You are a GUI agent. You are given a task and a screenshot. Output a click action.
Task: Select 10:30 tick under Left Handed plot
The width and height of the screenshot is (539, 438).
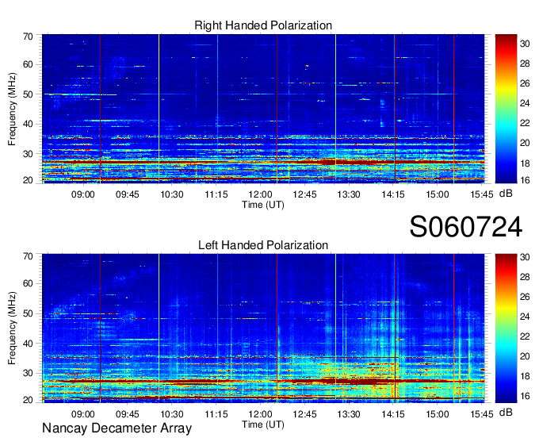tap(172, 414)
